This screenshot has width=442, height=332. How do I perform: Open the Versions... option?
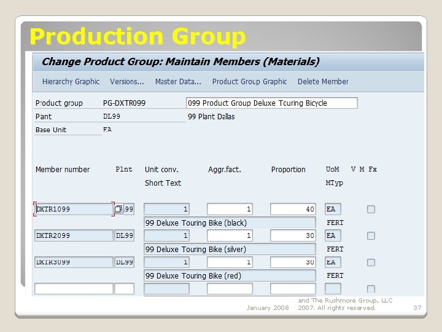[127, 82]
